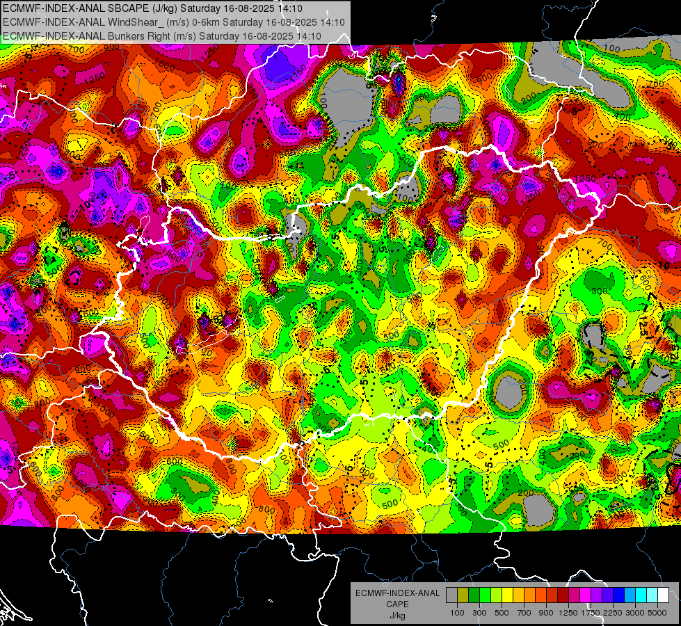Select the bright green legend swatch

pos(485,595)
